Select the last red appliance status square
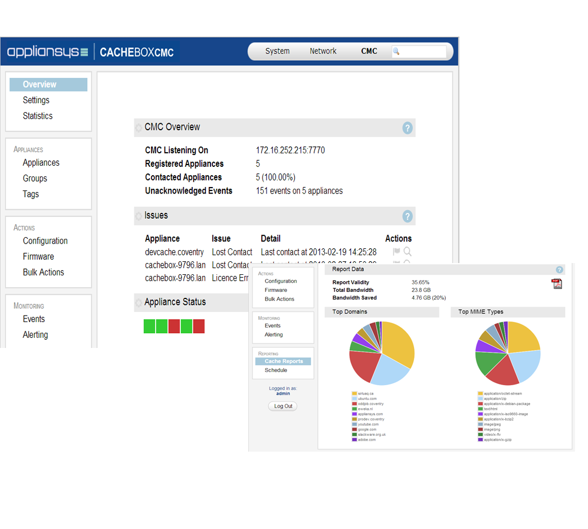 click(199, 326)
